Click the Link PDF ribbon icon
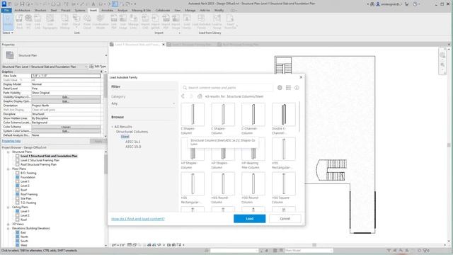This screenshot has height=255, width=453. point(114,22)
